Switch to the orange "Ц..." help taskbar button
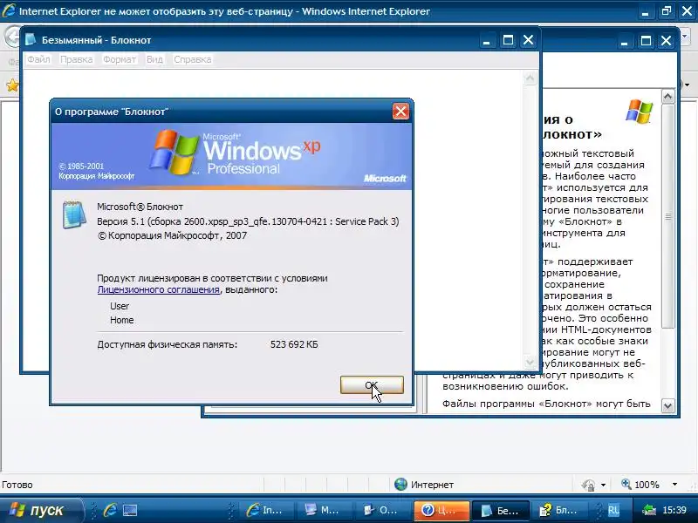698x523 pixels. pos(440,510)
